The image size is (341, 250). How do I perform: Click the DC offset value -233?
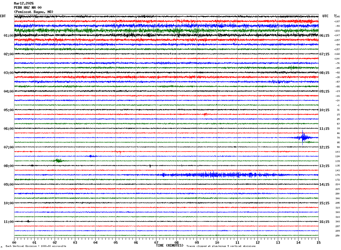tap(337, 31)
